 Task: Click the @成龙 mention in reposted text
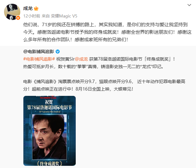(82, 59)
